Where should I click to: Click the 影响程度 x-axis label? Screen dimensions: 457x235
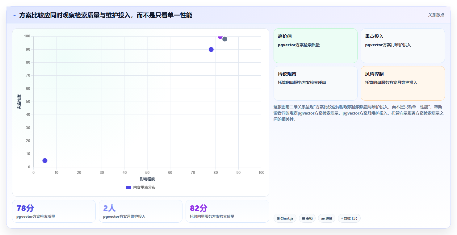[147, 179]
